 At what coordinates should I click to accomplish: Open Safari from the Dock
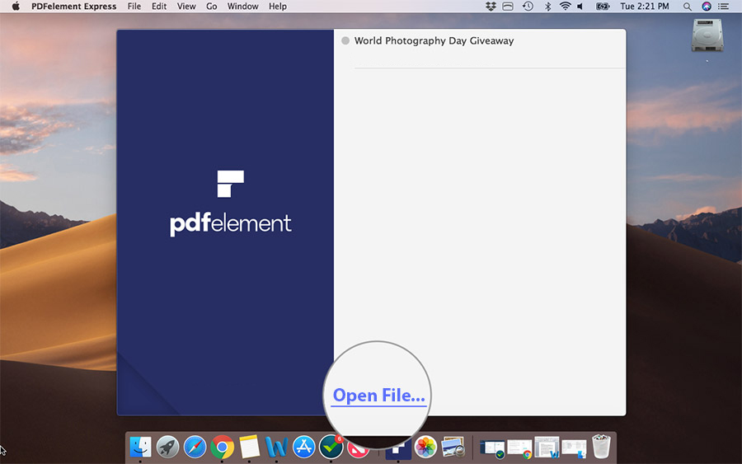(x=195, y=447)
